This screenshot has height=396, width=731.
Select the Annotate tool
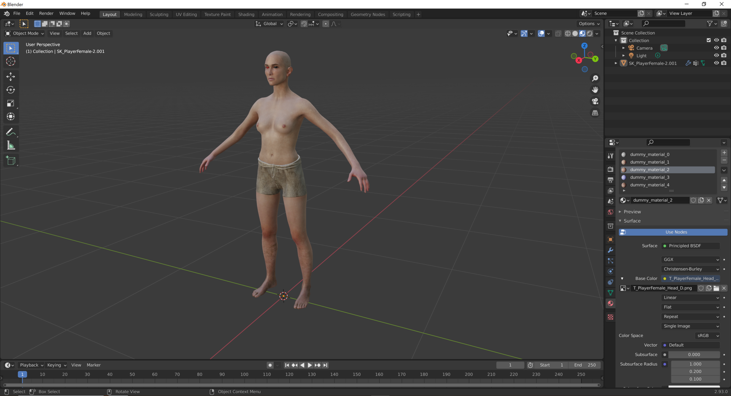click(11, 132)
